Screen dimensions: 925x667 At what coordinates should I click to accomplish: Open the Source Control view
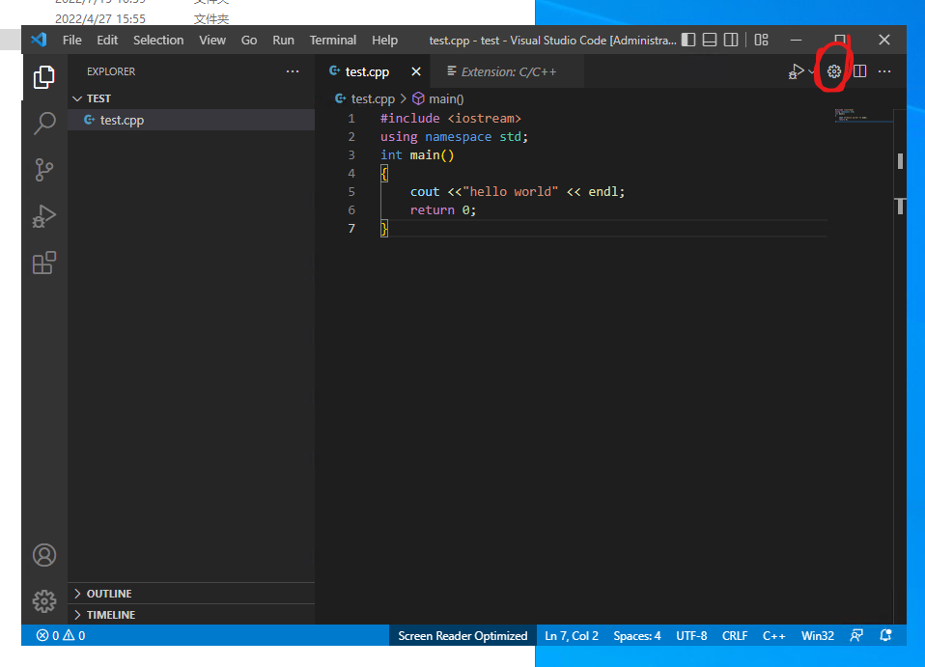coord(44,170)
